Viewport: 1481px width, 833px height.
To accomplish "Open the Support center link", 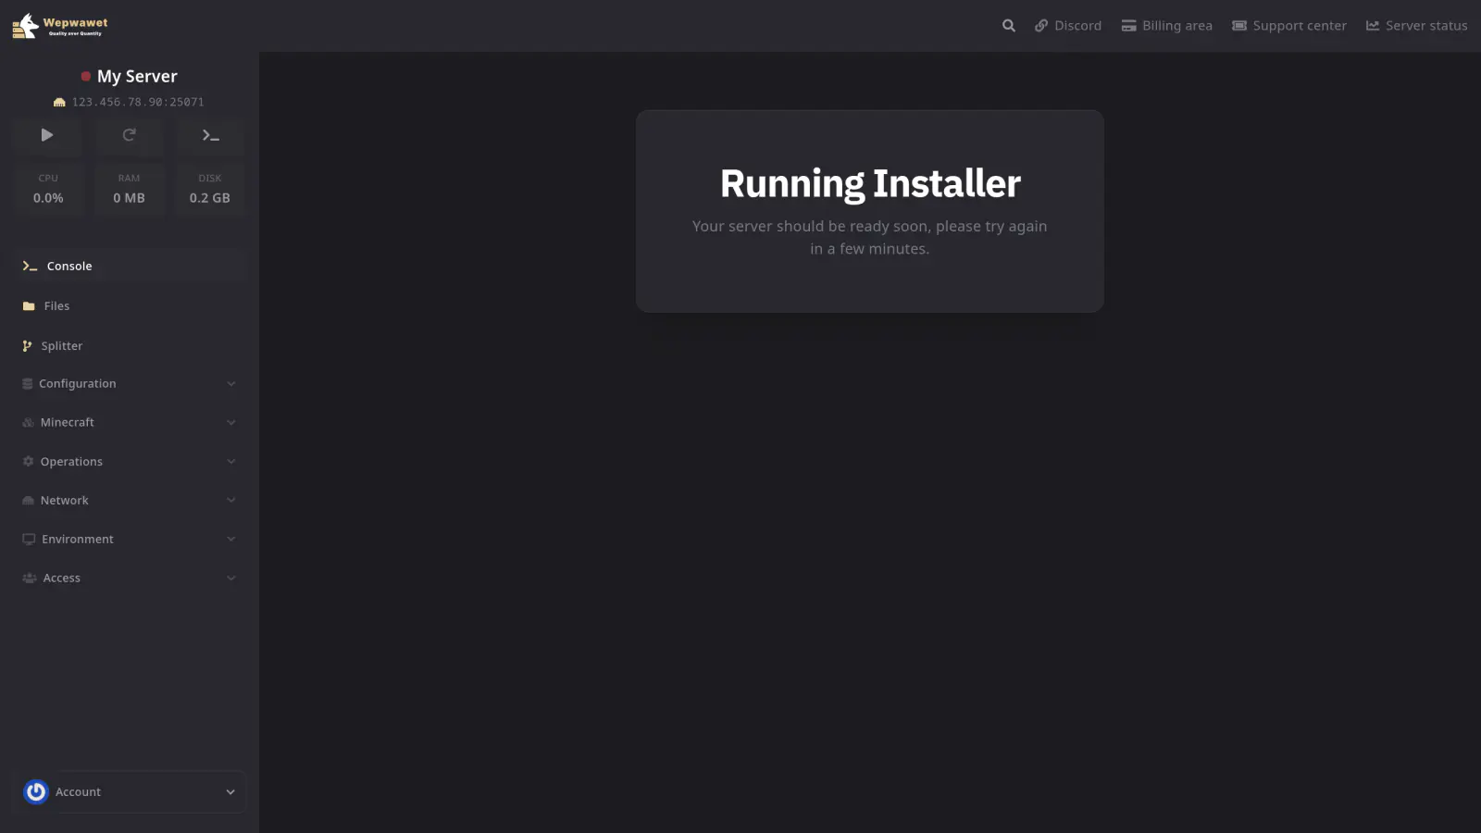I will tap(1288, 26).
